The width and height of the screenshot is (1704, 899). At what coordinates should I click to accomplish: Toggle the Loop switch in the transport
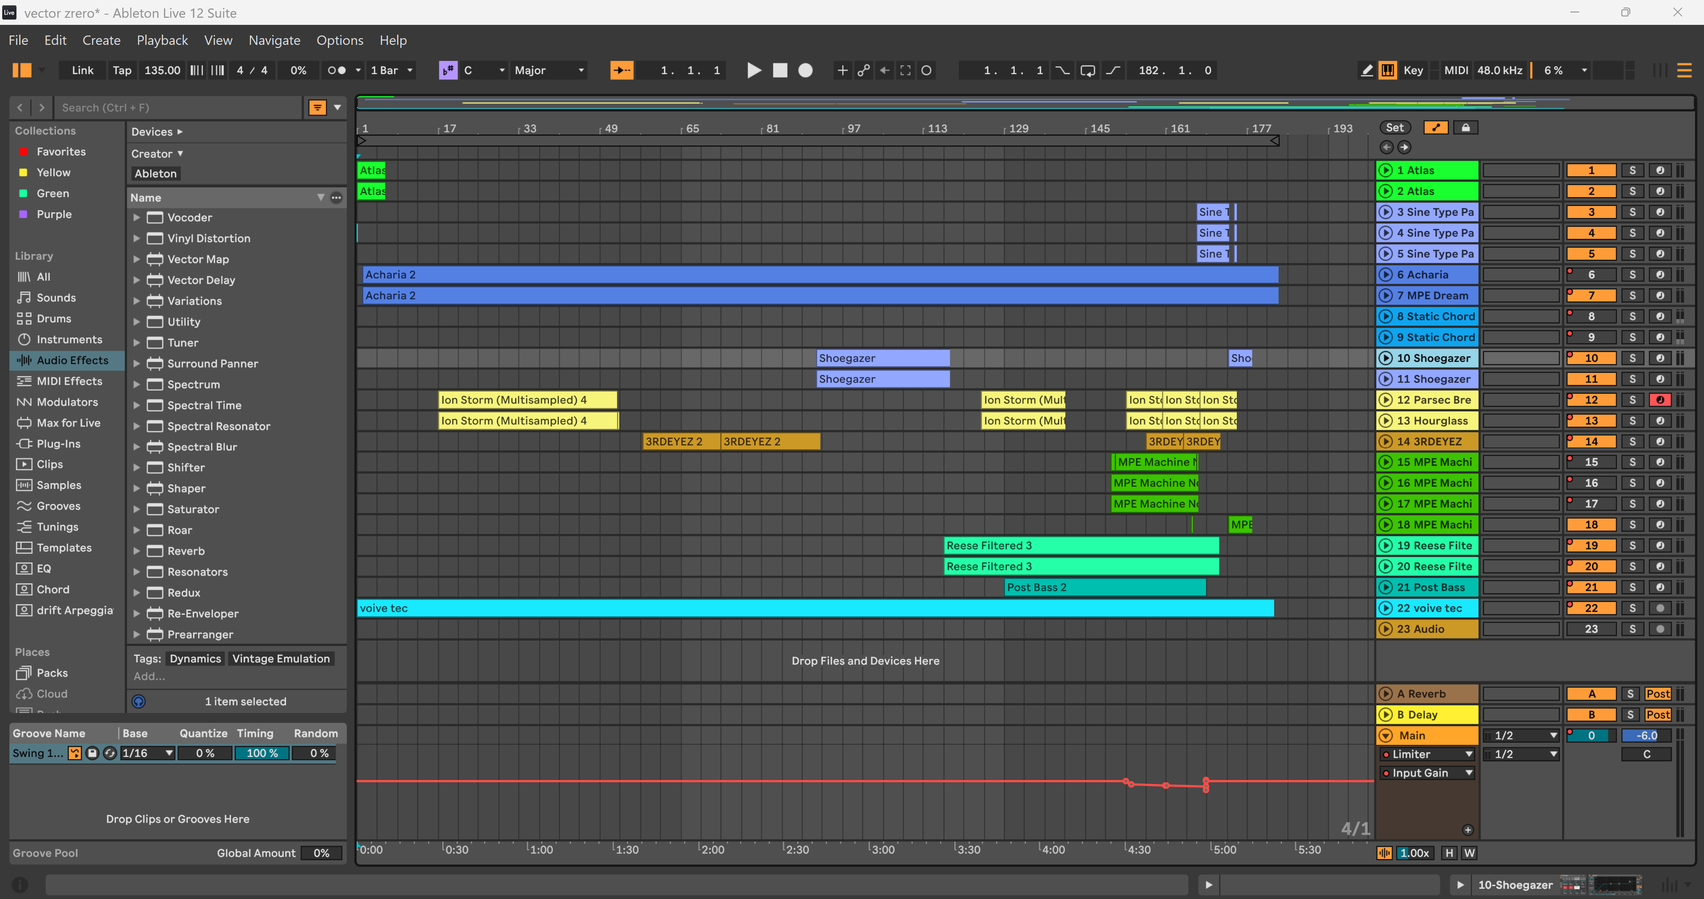(1088, 70)
